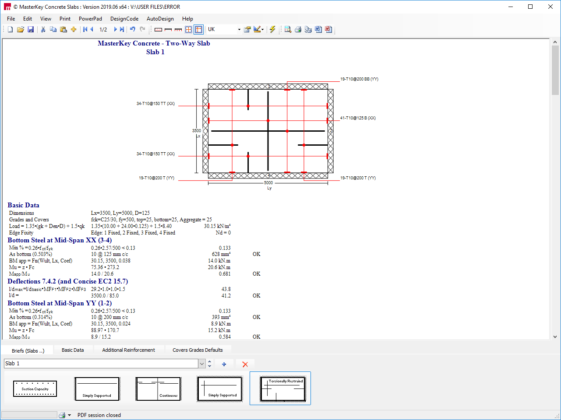
Task: Toggle the top bar reinforcement display option
Action: click(x=168, y=29)
